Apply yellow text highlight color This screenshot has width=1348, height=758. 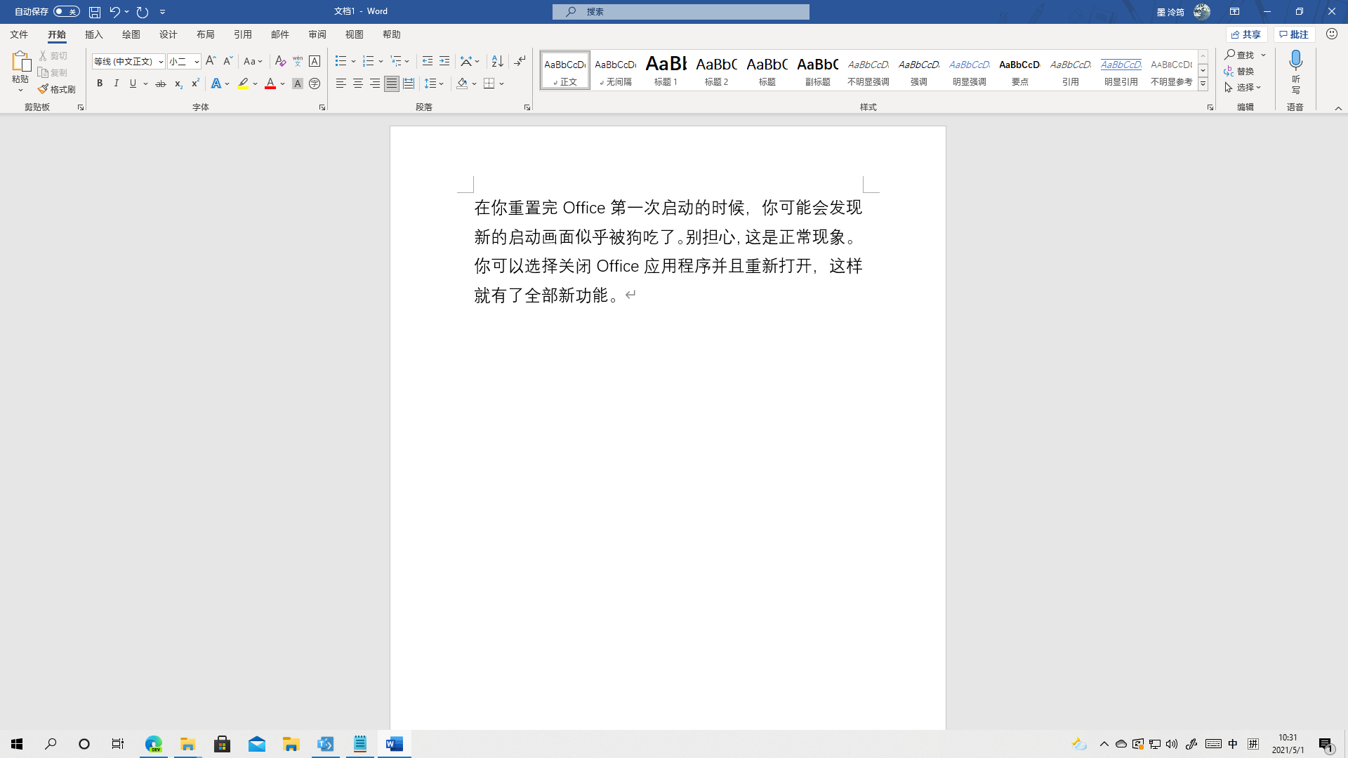[x=243, y=84]
